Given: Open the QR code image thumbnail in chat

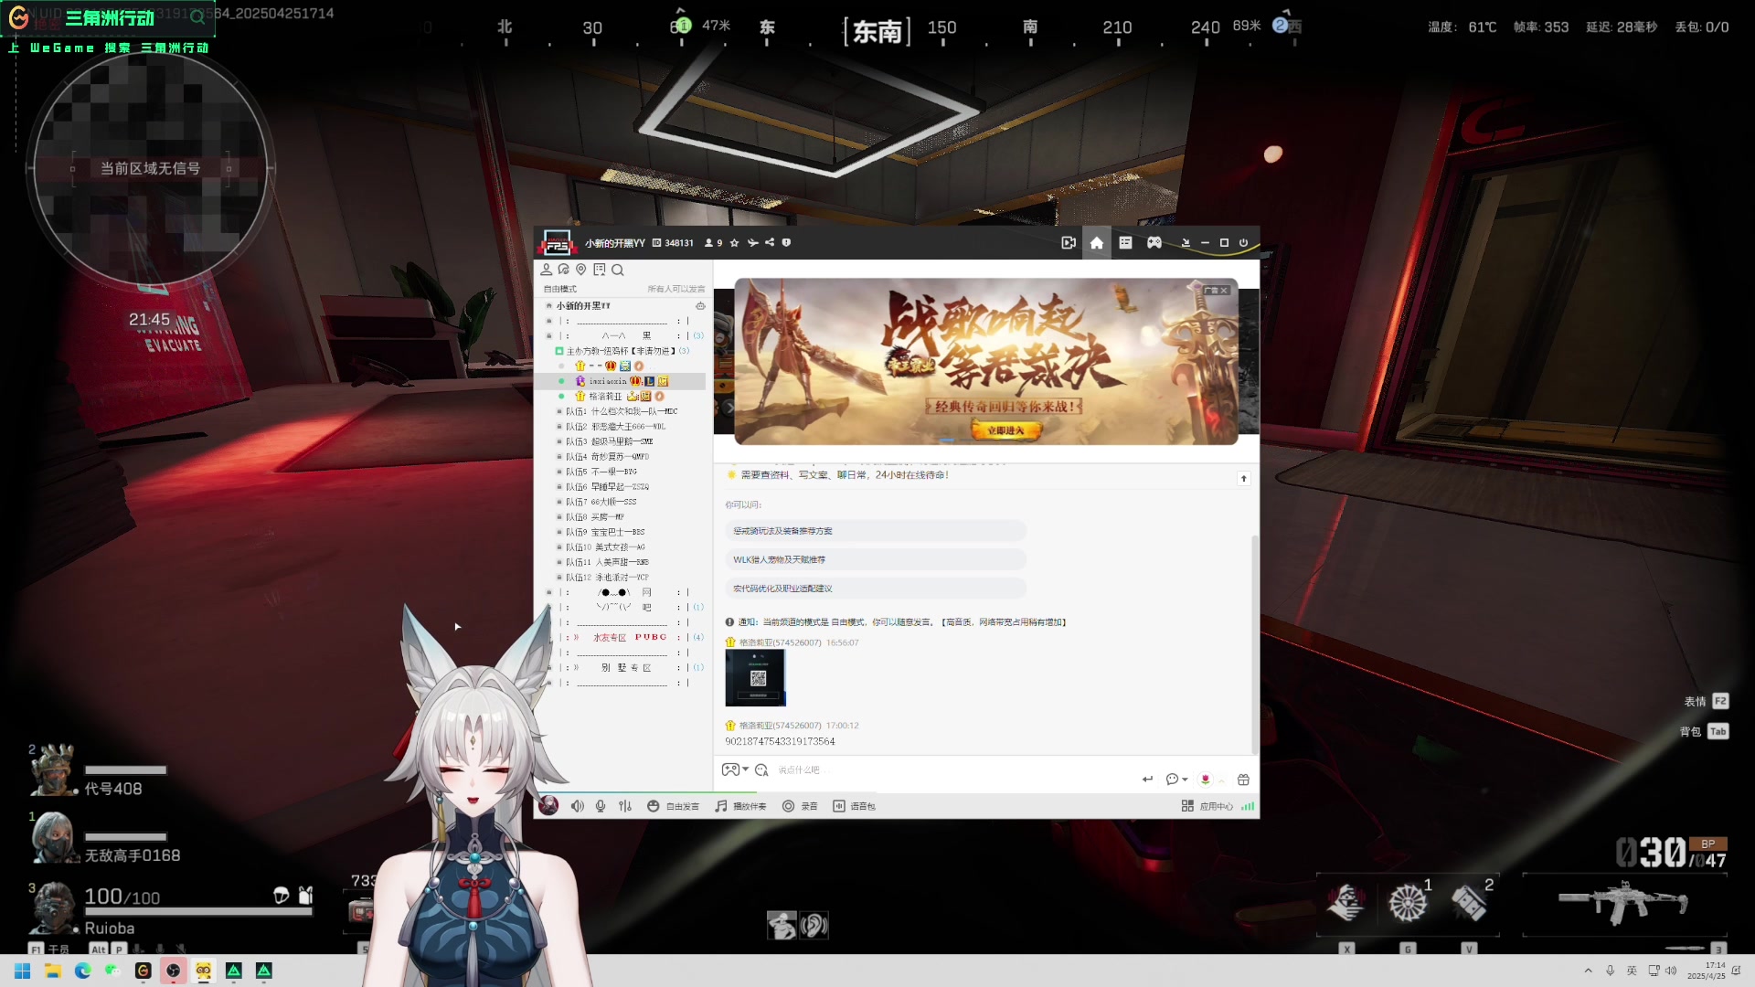Looking at the screenshot, I should [x=755, y=678].
